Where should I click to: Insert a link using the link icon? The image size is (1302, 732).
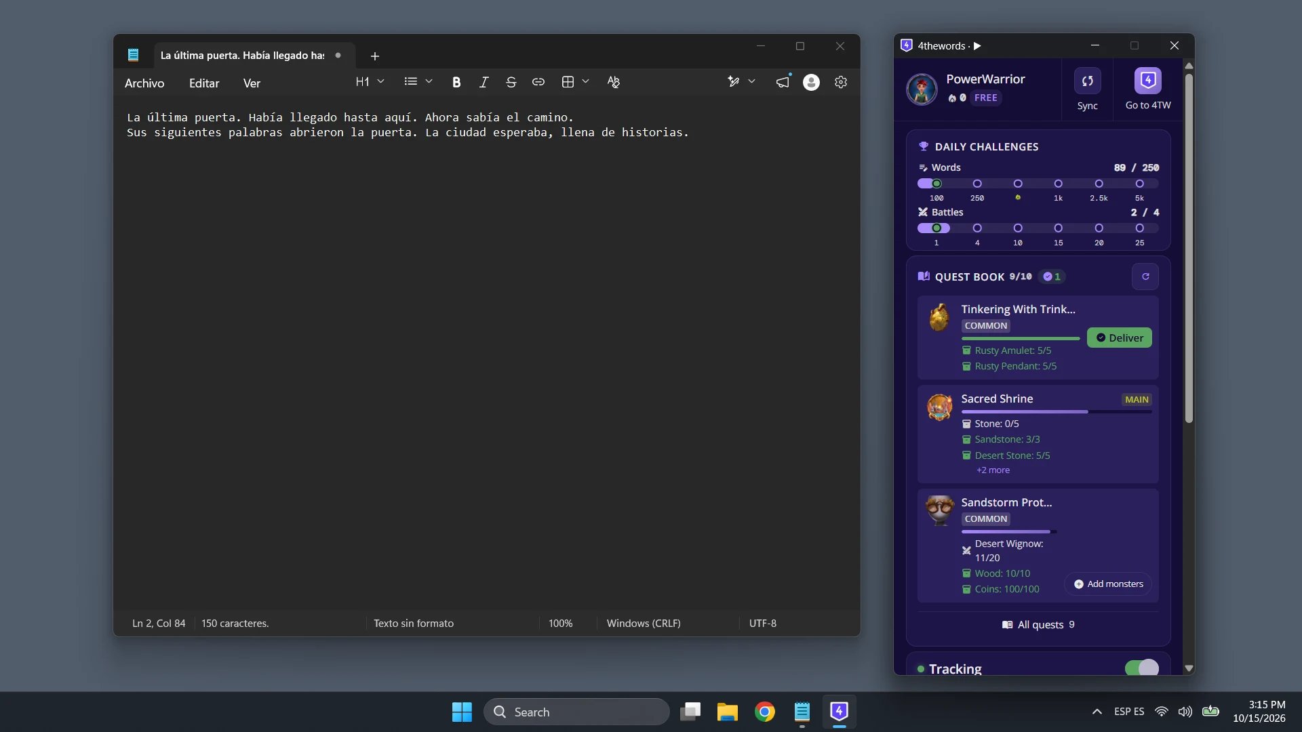pyautogui.click(x=538, y=82)
